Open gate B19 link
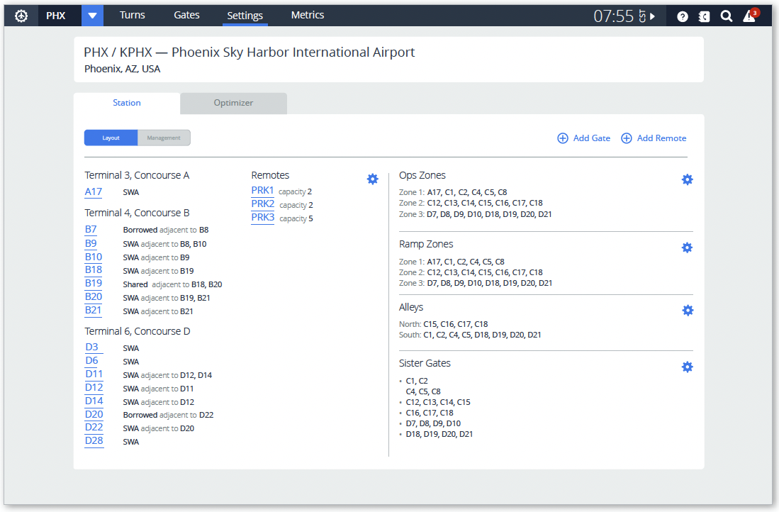Viewport: 779px width, 512px height. [94, 284]
